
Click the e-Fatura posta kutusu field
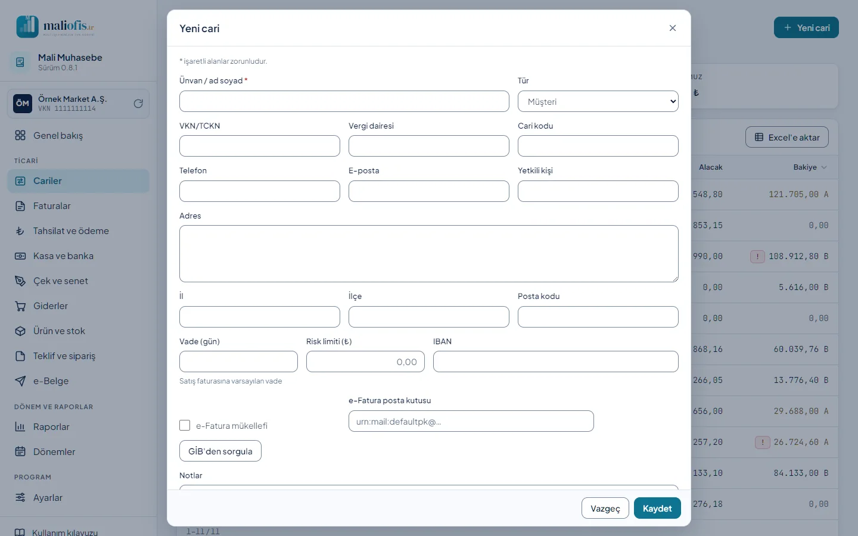(471, 421)
